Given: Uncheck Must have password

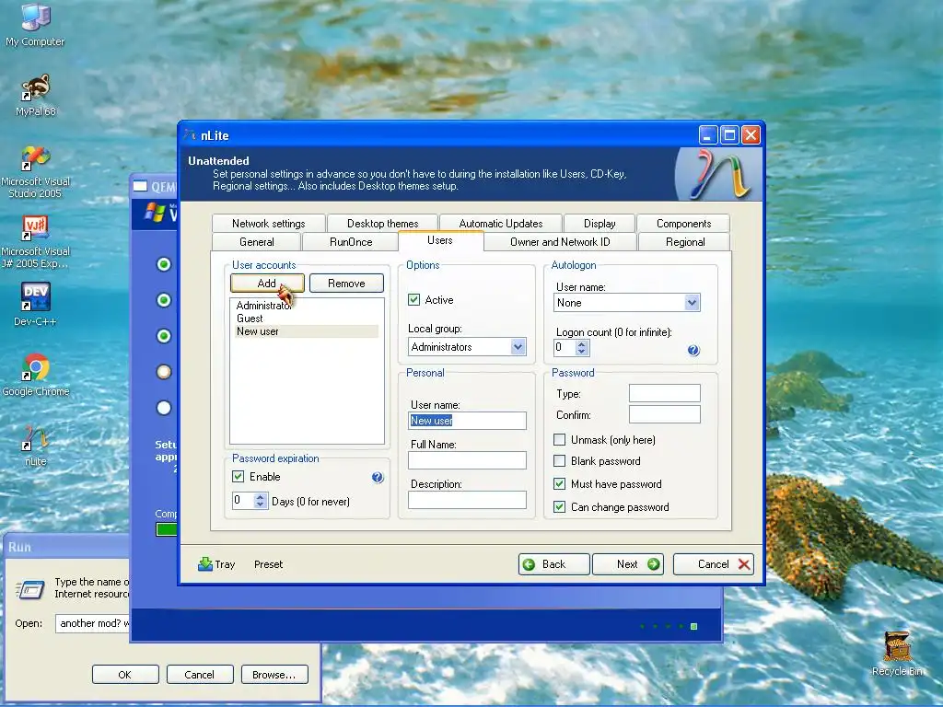Looking at the screenshot, I should (559, 484).
